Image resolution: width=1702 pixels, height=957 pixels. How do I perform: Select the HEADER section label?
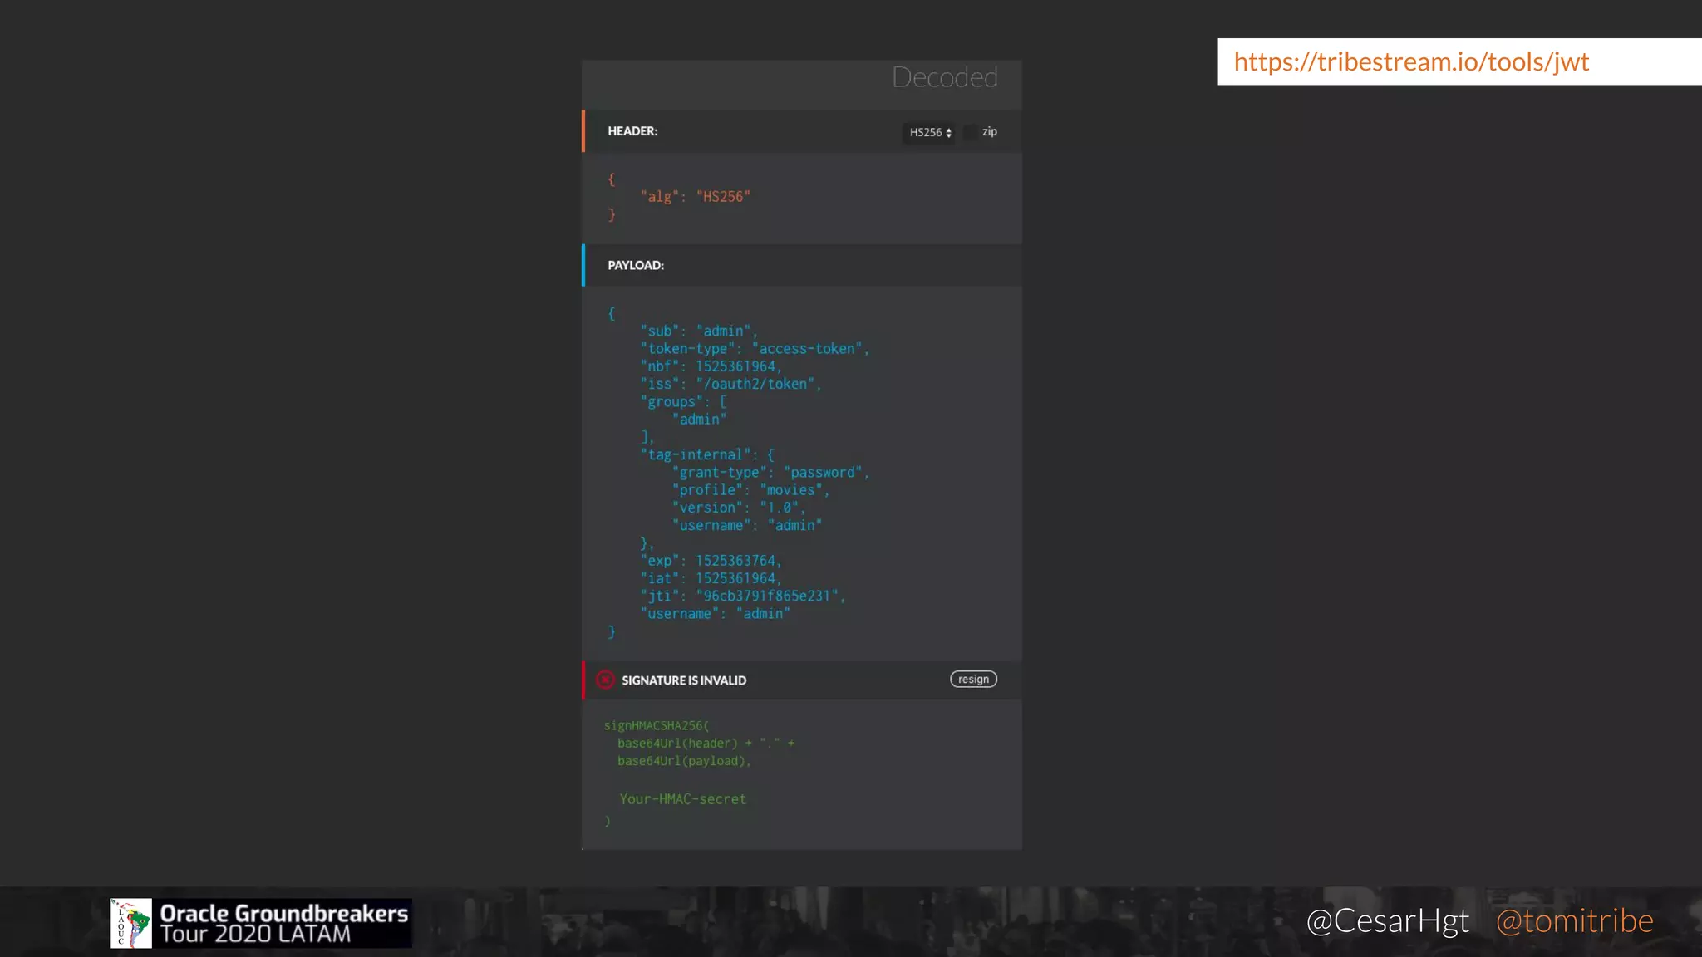632,131
